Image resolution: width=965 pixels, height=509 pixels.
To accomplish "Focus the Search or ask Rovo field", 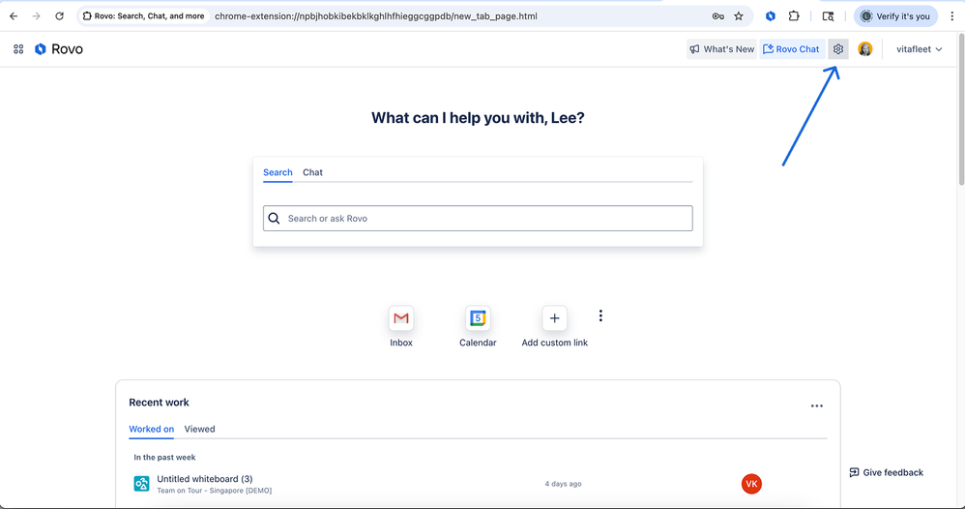I will 478,218.
